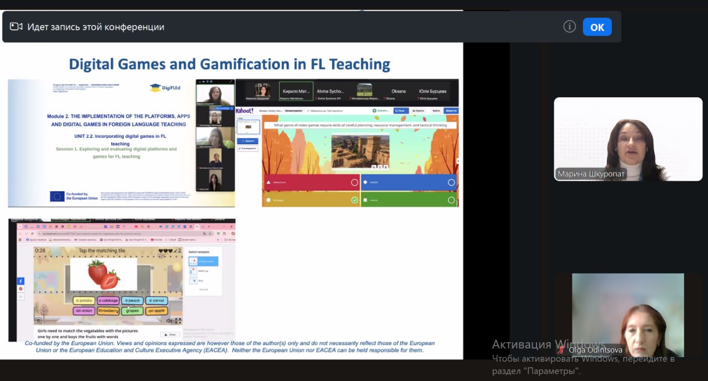Tap the 'a peach' word tile
The height and width of the screenshot is (381, 708).
(x=133, y=300)
